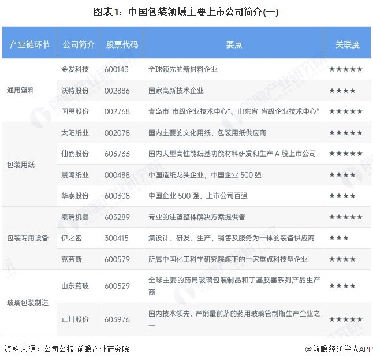This screenshot has width=373, height=361.
Task: Select stock code 300415
Action: [117, 238]
